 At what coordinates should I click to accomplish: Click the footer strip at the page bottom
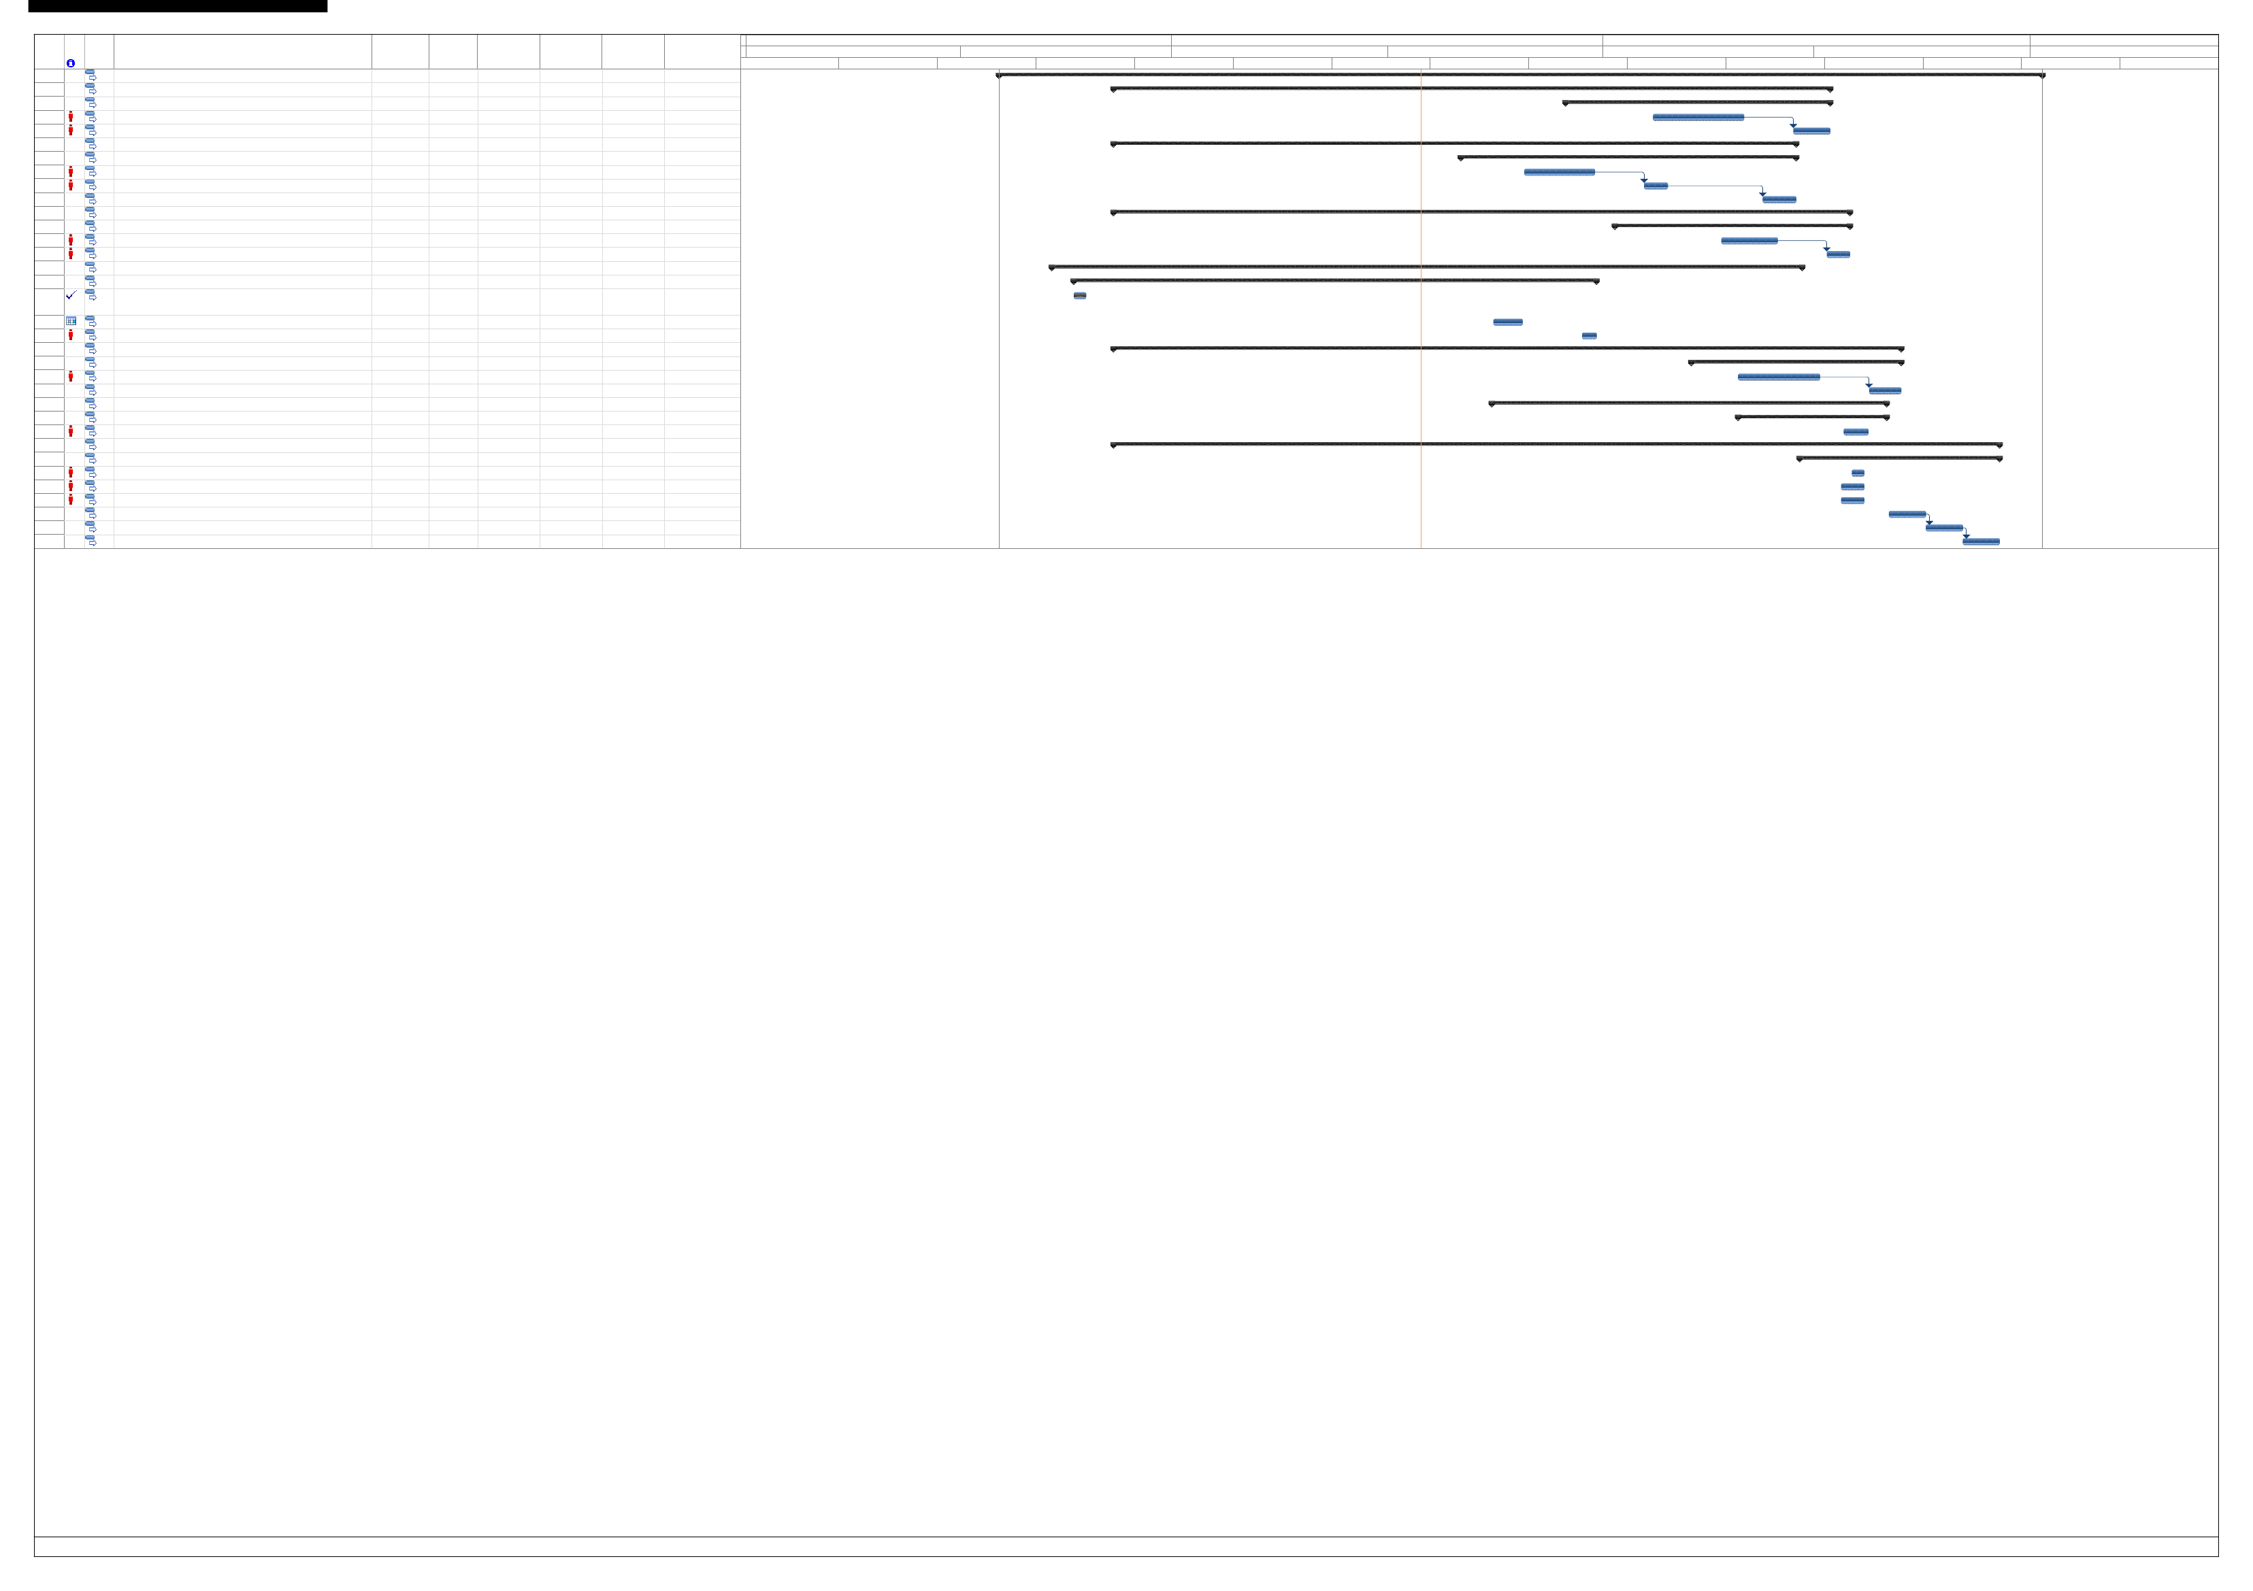coord(1125,1547)
